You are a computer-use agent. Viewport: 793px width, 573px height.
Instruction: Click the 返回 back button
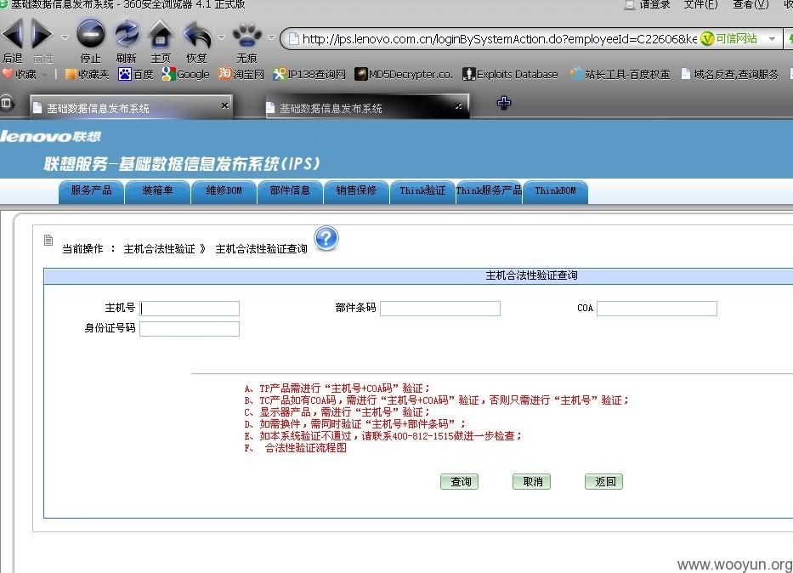[603, 481]
